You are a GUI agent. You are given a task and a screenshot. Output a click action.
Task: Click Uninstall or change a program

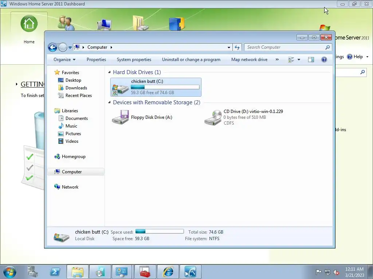pos(191,60)
